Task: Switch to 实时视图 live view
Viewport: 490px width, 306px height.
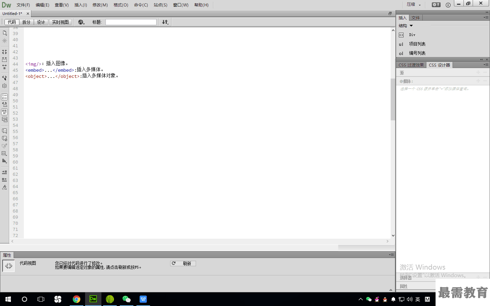Action: [60, 22]
